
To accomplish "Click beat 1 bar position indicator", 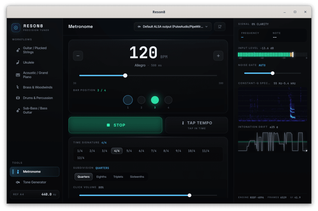I will pos(128,100).
